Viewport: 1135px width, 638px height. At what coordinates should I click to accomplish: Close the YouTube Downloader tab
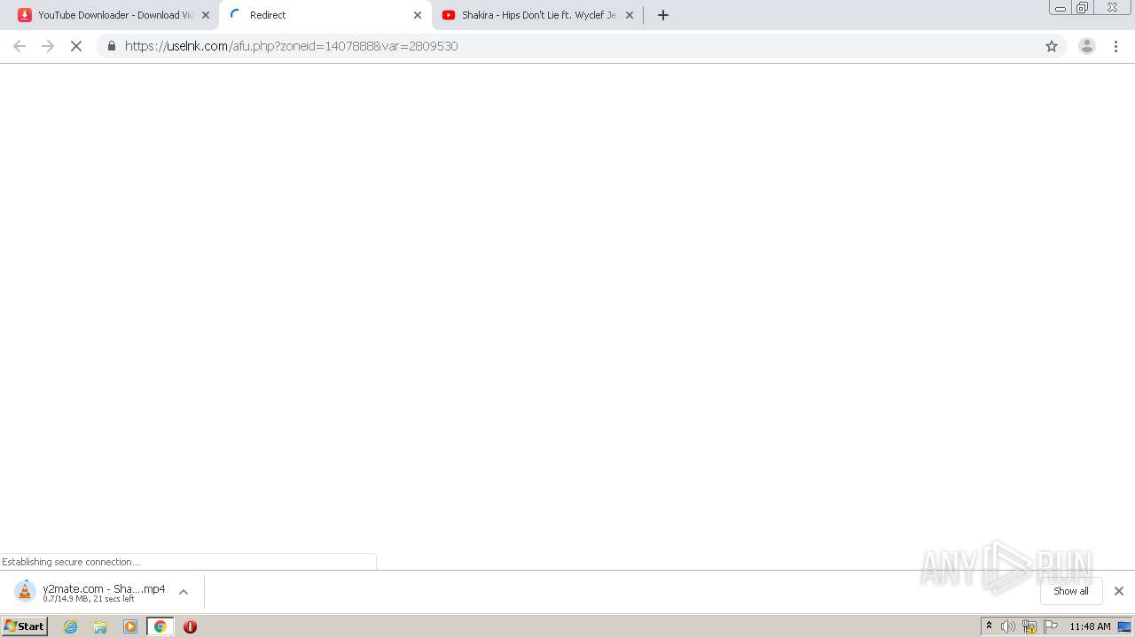tap(206, 15)
